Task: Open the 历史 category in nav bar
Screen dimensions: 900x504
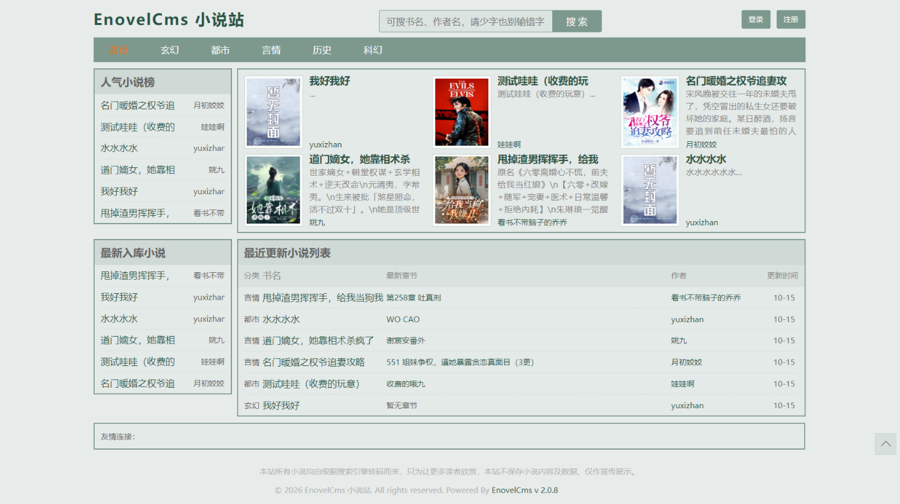Action: pos(322,50)
